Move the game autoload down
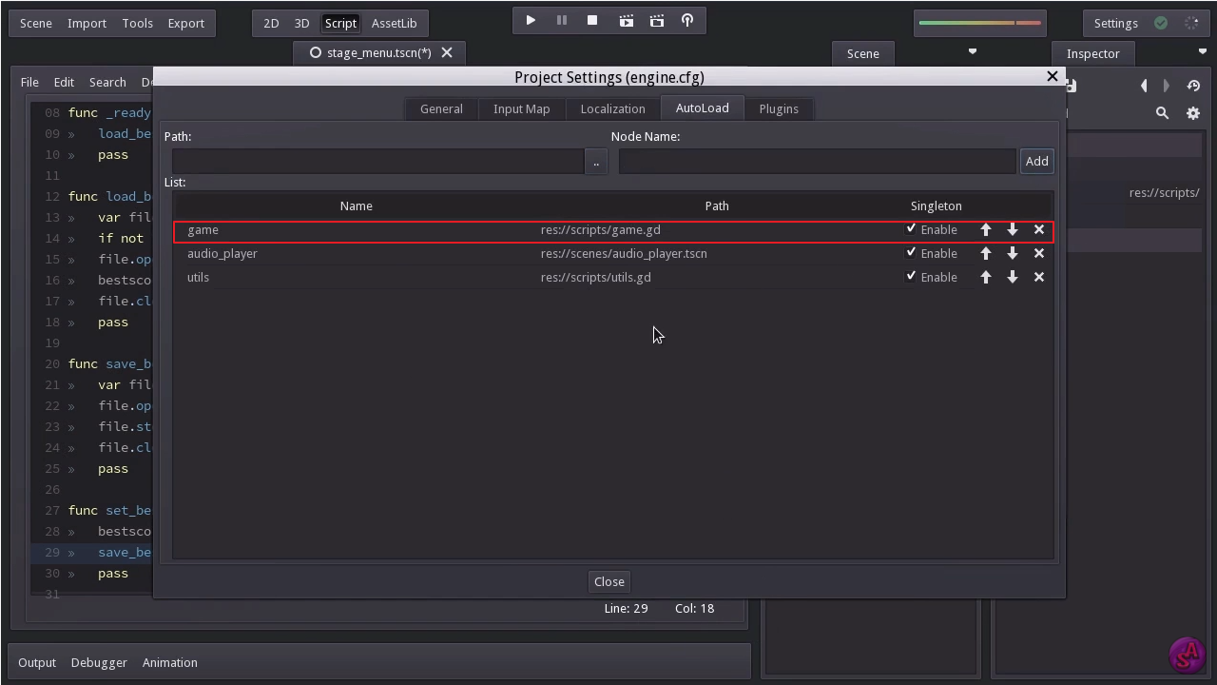The image size is (1217, 685). pos(1013,229)
